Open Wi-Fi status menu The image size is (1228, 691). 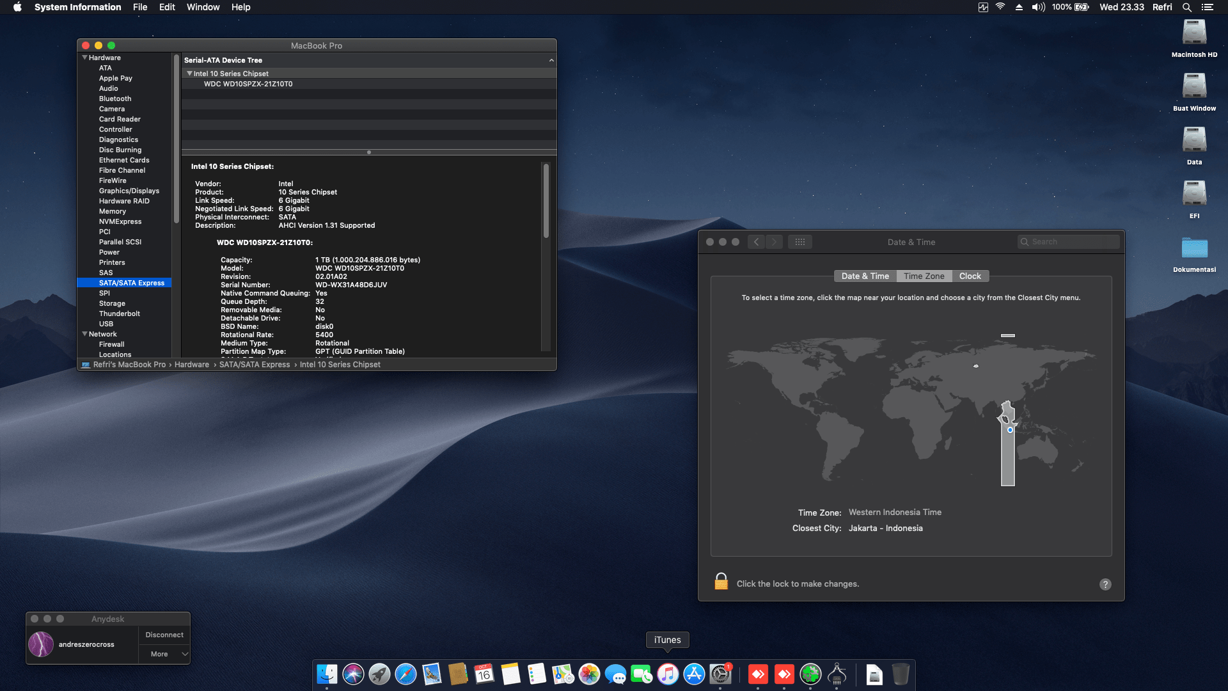pos(1000,7)
